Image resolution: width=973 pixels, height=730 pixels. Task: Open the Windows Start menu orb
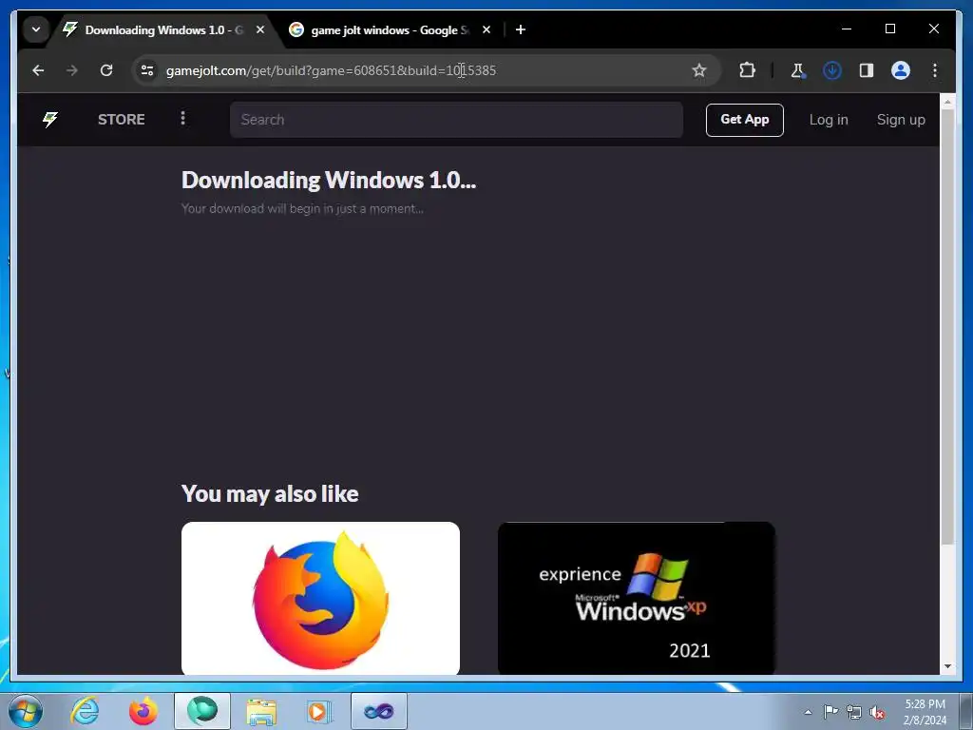pyautogui.click(x=26, y=711)
